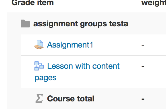
Task: Click the weight dash in the Course total row
Action: pos(143,99)
